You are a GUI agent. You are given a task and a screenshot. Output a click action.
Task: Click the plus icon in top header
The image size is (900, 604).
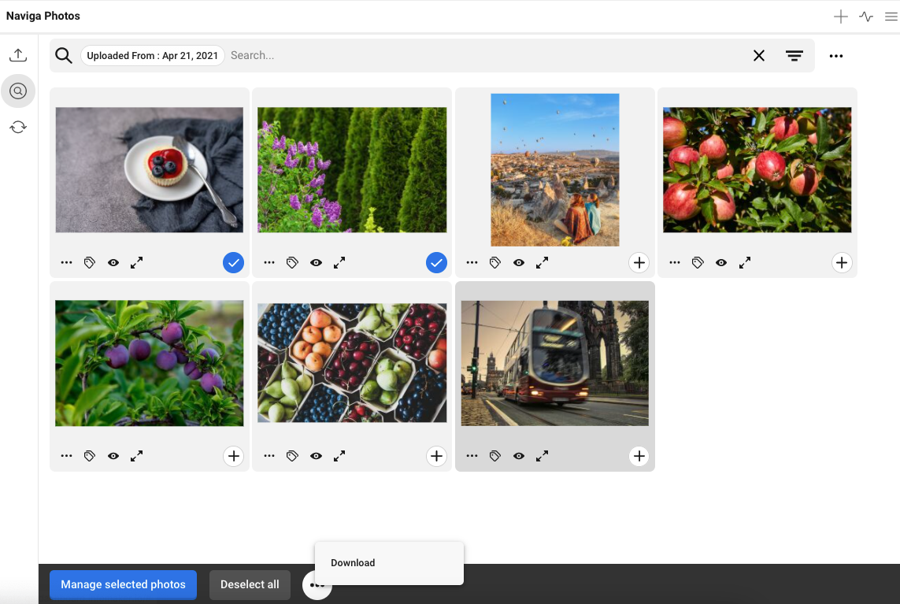pos(841,17)
